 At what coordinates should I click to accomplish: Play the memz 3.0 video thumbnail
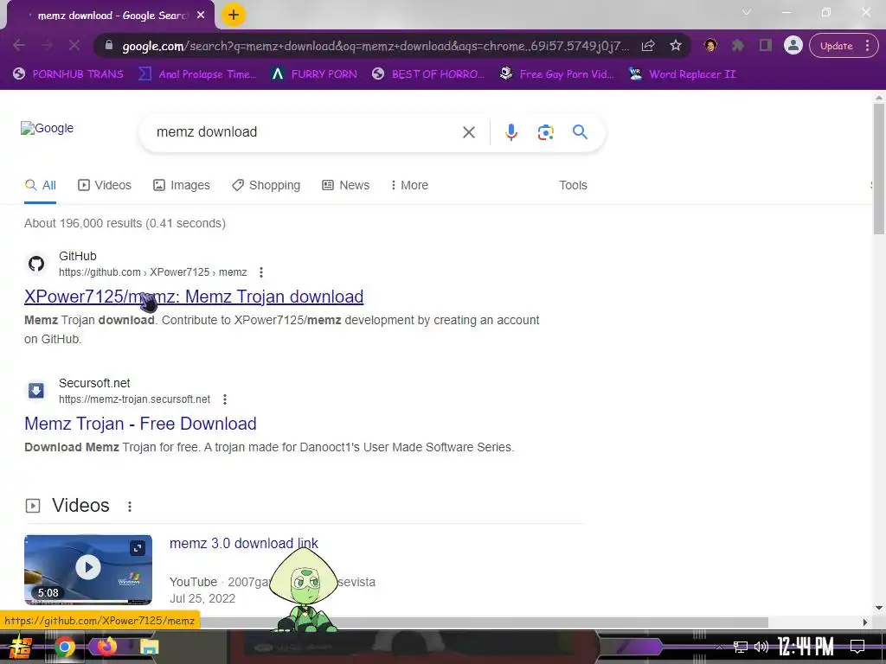[88, 570]
